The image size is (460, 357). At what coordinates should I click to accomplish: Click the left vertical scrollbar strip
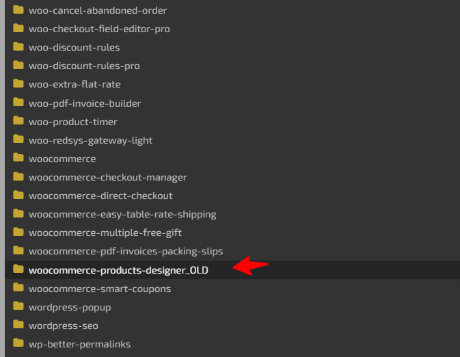[2, 178]
